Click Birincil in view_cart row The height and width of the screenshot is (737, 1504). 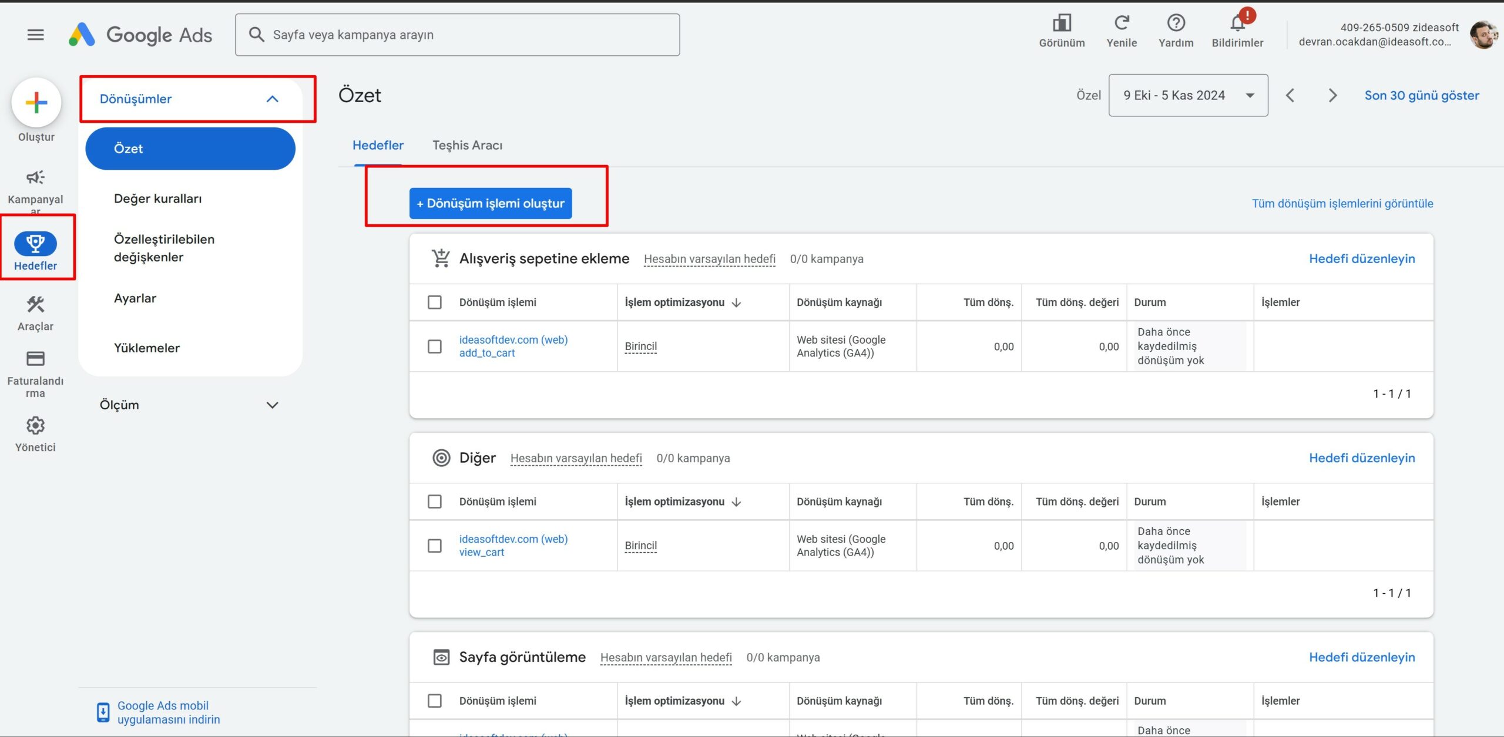(640, 546)
